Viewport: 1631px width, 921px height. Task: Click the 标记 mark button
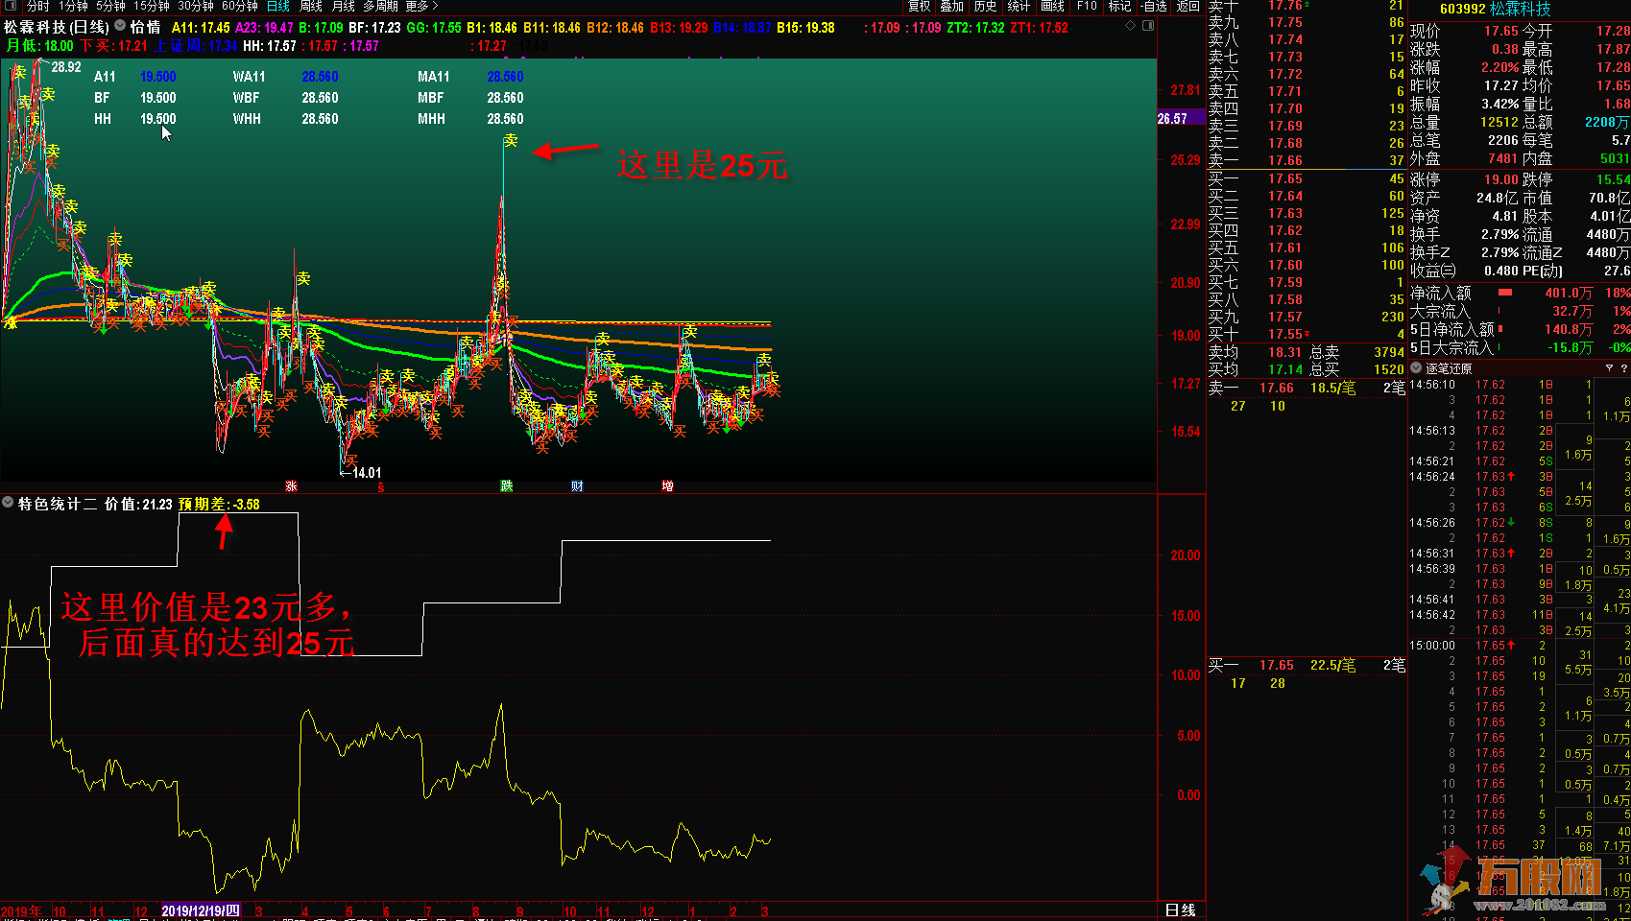tap(1119, 6)
